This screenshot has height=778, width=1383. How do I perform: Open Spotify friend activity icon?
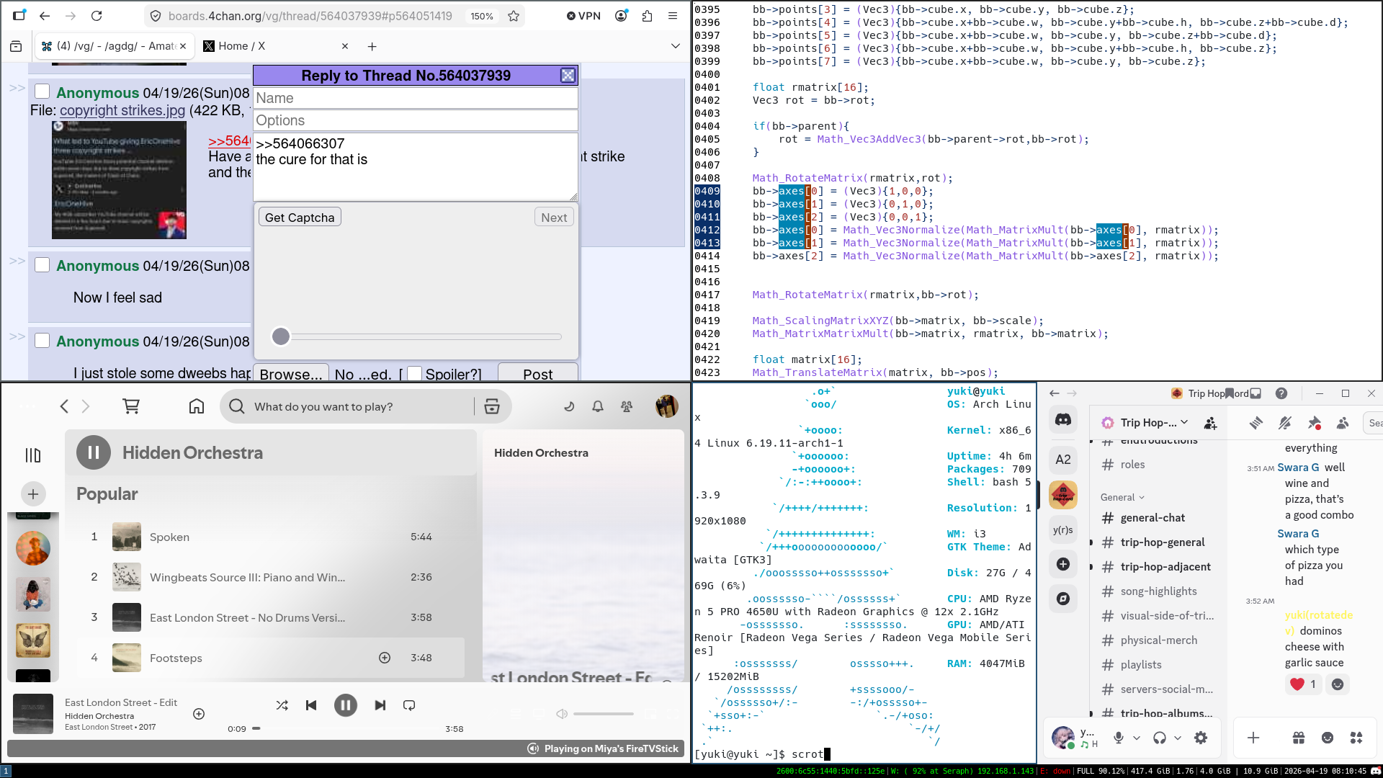click(x=627, y=406)
